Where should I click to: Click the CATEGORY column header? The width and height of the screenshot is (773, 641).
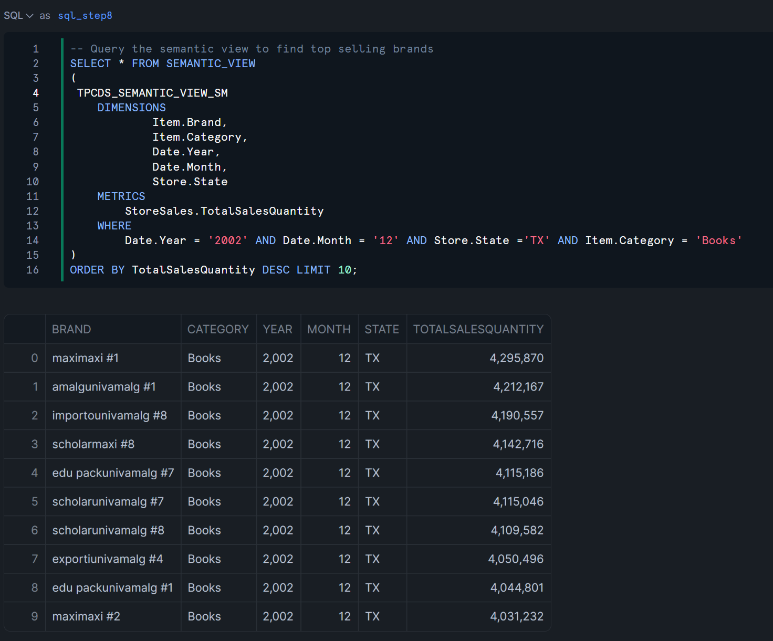[x=218, y=329]
